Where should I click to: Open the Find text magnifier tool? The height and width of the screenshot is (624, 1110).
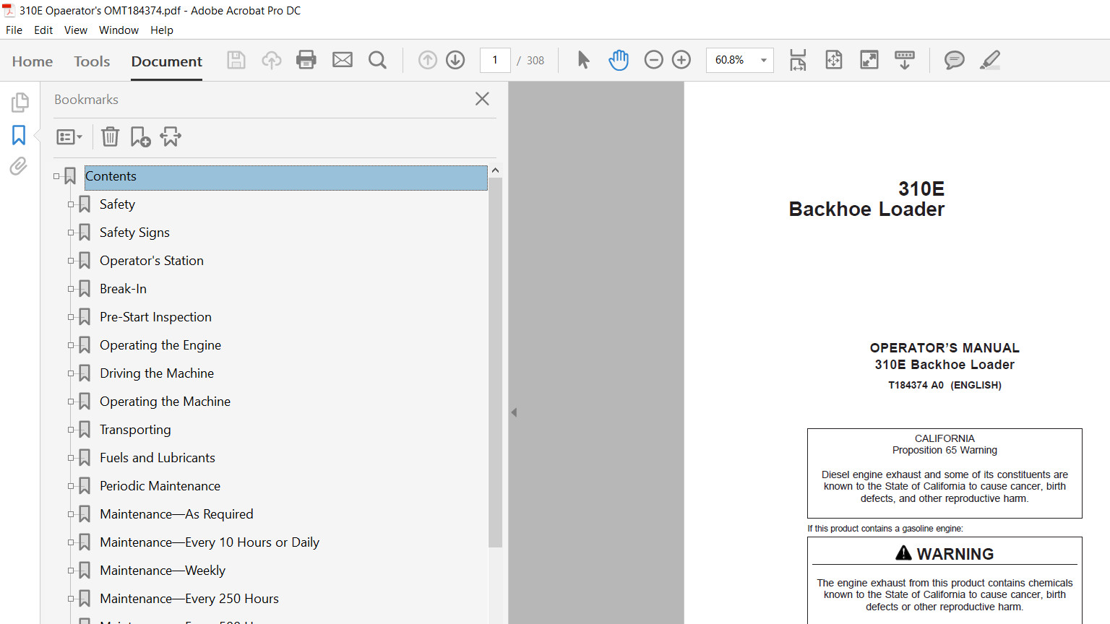pos(377,60)
